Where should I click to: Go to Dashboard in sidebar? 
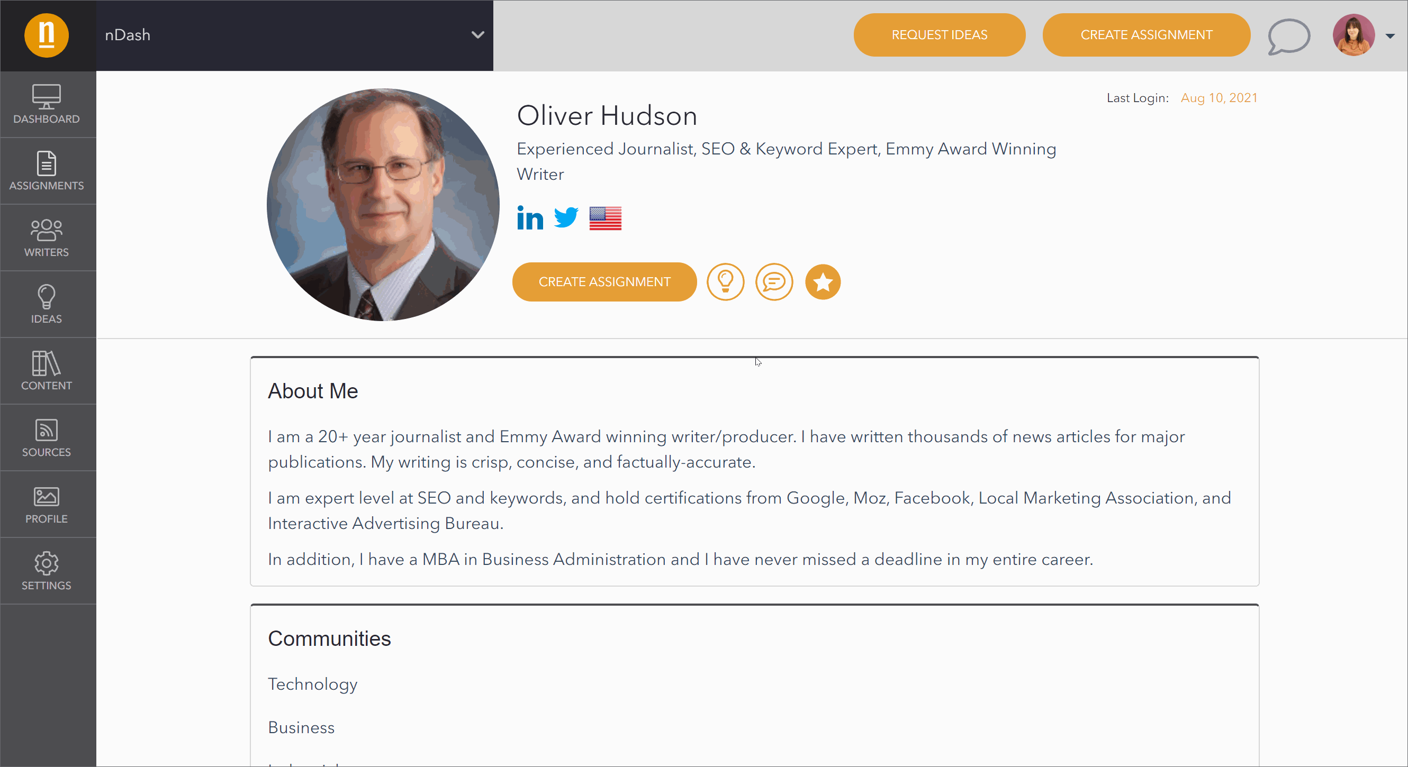(47, 104)
